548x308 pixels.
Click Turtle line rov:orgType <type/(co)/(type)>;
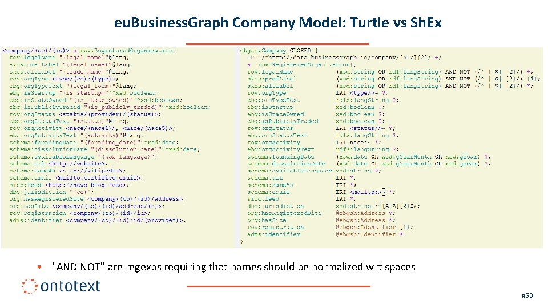coord(64,79)
